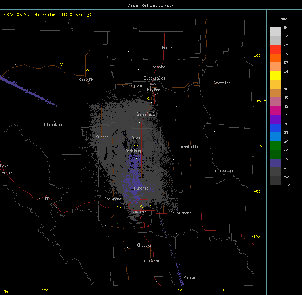
Task: Click the purple 39 dBZ legend swatch
Action: (x=275, y=119)
